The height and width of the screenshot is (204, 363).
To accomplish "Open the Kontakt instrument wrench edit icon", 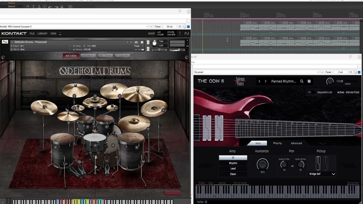I will pos(5,42).
